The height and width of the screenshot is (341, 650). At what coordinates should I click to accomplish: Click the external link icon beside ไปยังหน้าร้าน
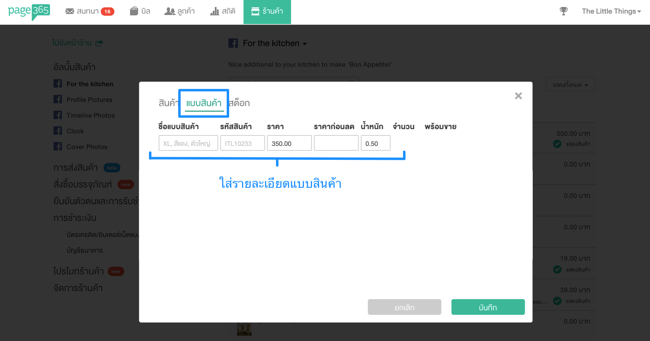(99, 43)
